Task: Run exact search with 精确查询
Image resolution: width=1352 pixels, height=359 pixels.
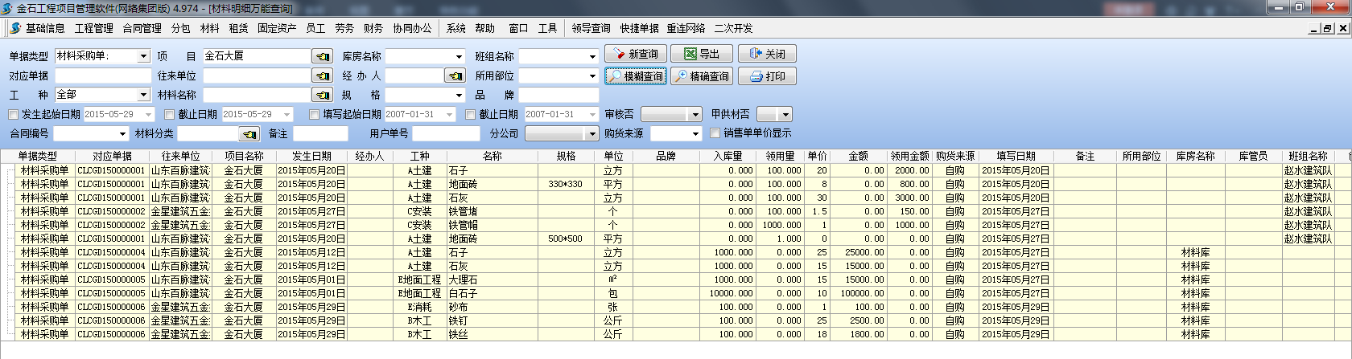Action: 702,76
